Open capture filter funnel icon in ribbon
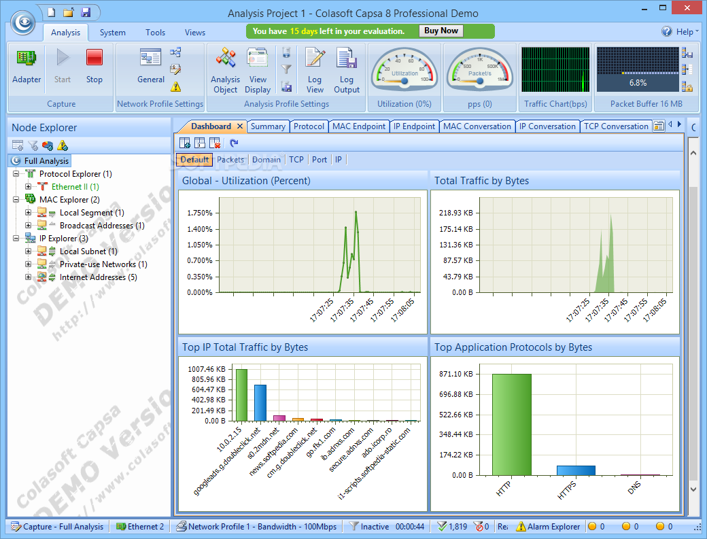 286,69
